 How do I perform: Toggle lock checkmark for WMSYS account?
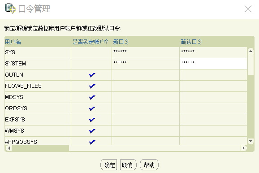pos(92,131)
